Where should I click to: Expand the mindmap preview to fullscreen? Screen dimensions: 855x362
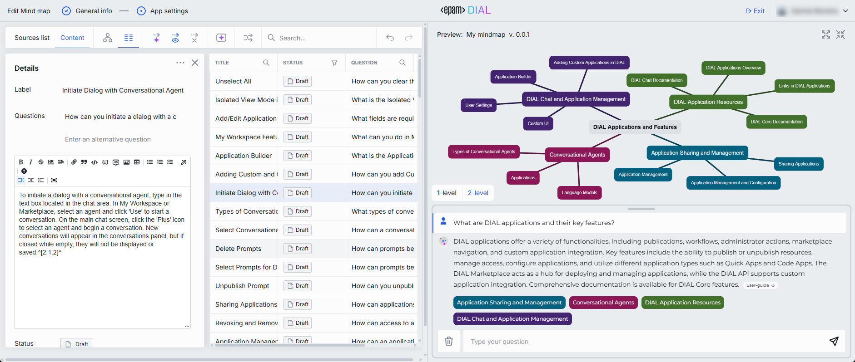tap(826, 34)
